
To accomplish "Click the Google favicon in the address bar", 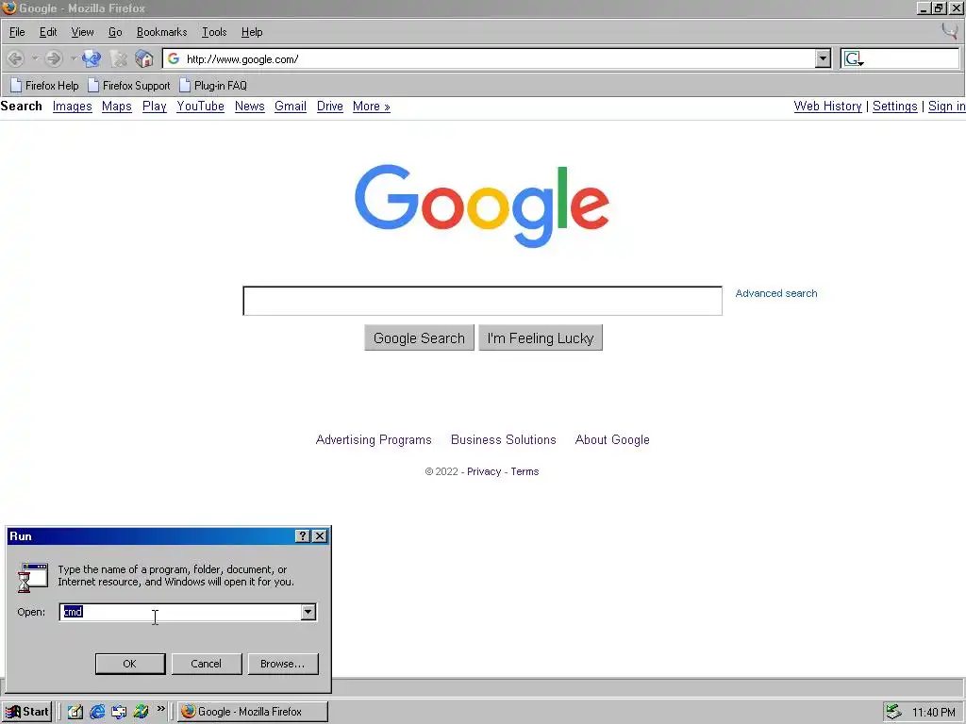I will point(174,58).
